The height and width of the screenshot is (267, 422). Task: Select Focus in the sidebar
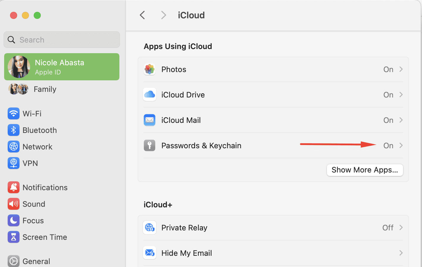click(33, 221)
